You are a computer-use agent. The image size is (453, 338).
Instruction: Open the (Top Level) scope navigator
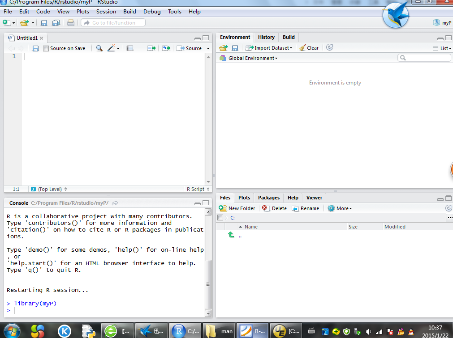tap(49, 189)
